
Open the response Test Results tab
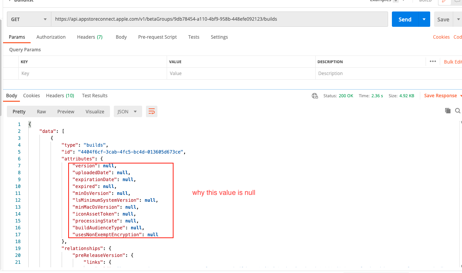[95, 96]
